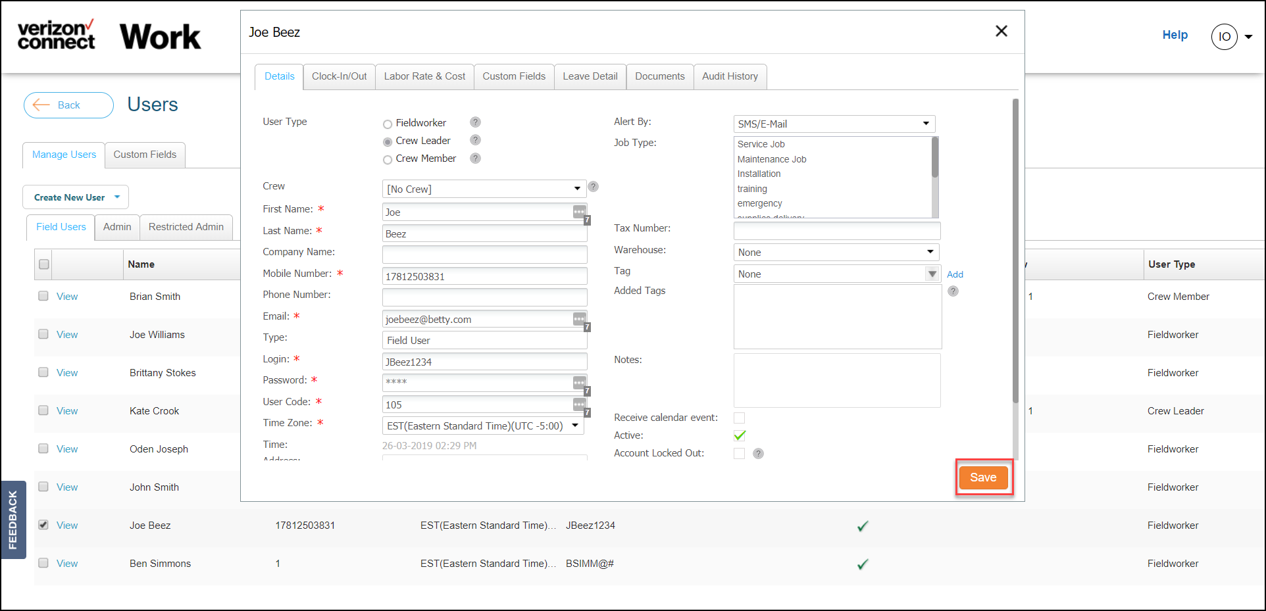1266x611 pixels.
Task: Tick the checkbox for Ben Simmons row
Action: (43, 563)
